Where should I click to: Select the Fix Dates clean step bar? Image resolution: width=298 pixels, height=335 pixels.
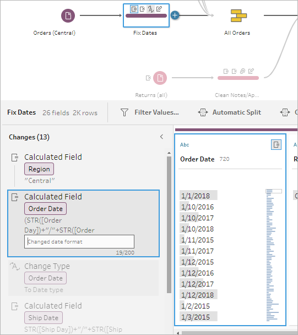[146, 15]
